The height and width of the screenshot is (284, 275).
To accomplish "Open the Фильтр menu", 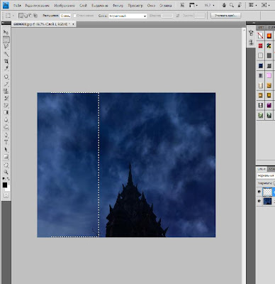I will (118, 6).
